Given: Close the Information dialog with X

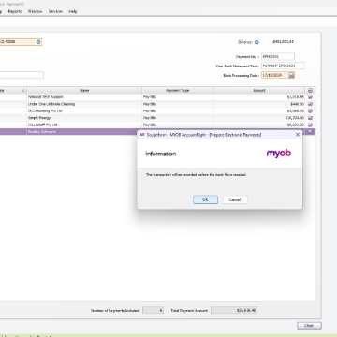Looking at the screenshot, I should (x=298, y=135).
